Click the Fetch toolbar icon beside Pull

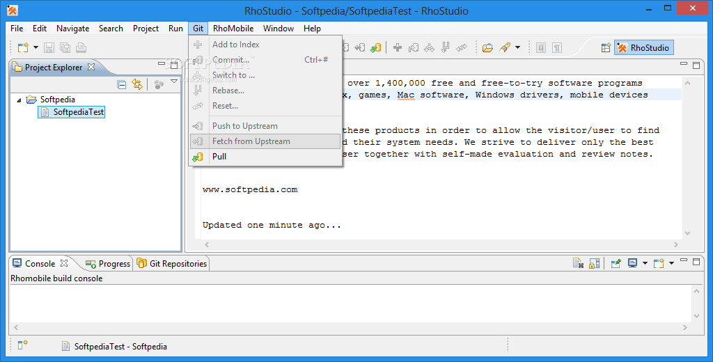360,47
